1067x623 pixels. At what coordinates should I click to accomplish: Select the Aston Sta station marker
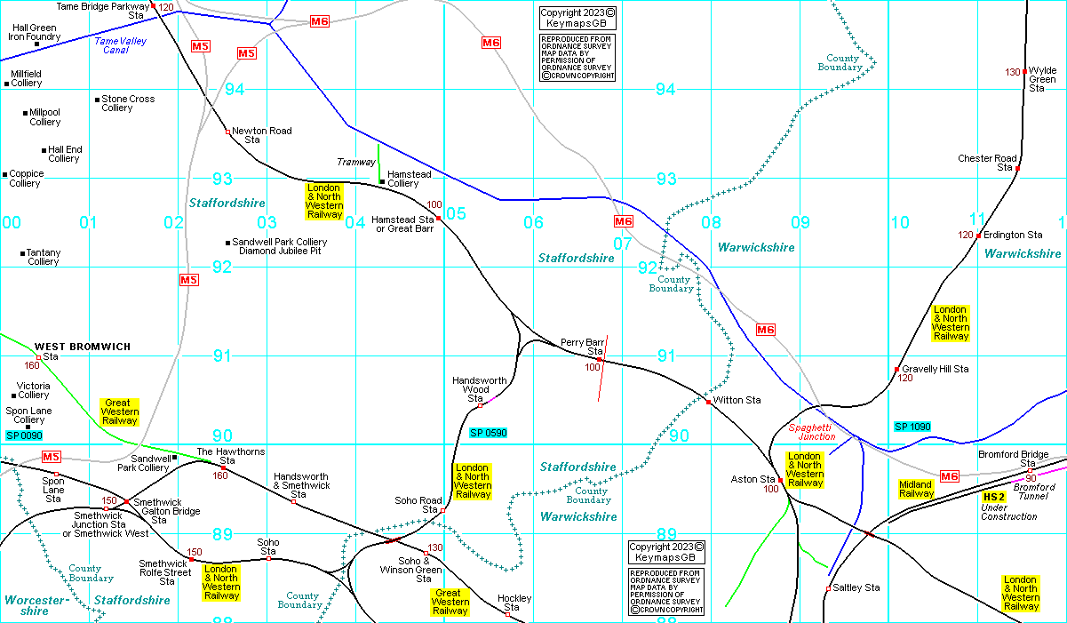click(x=780, y=480)
